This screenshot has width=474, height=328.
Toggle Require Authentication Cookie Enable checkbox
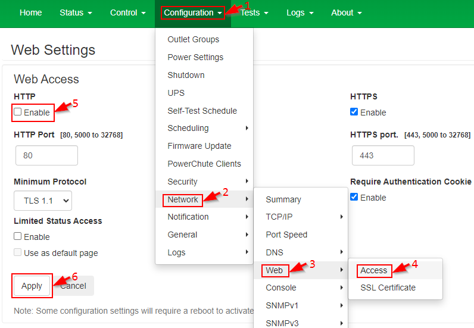[354, 197]
